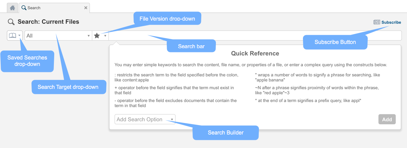The height and width of the screenshot is (148, 407).
Task: Click the File Version drop-down callout label
Action: pos(167,19)
